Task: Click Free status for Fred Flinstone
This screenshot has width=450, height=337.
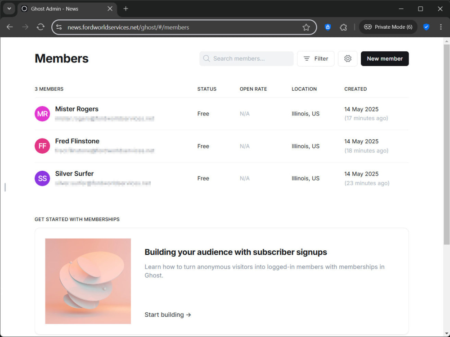Action: [203, 146]
